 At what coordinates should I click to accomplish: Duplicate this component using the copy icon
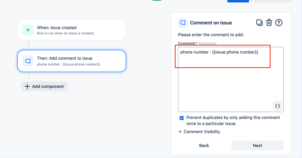click(259, 23)
